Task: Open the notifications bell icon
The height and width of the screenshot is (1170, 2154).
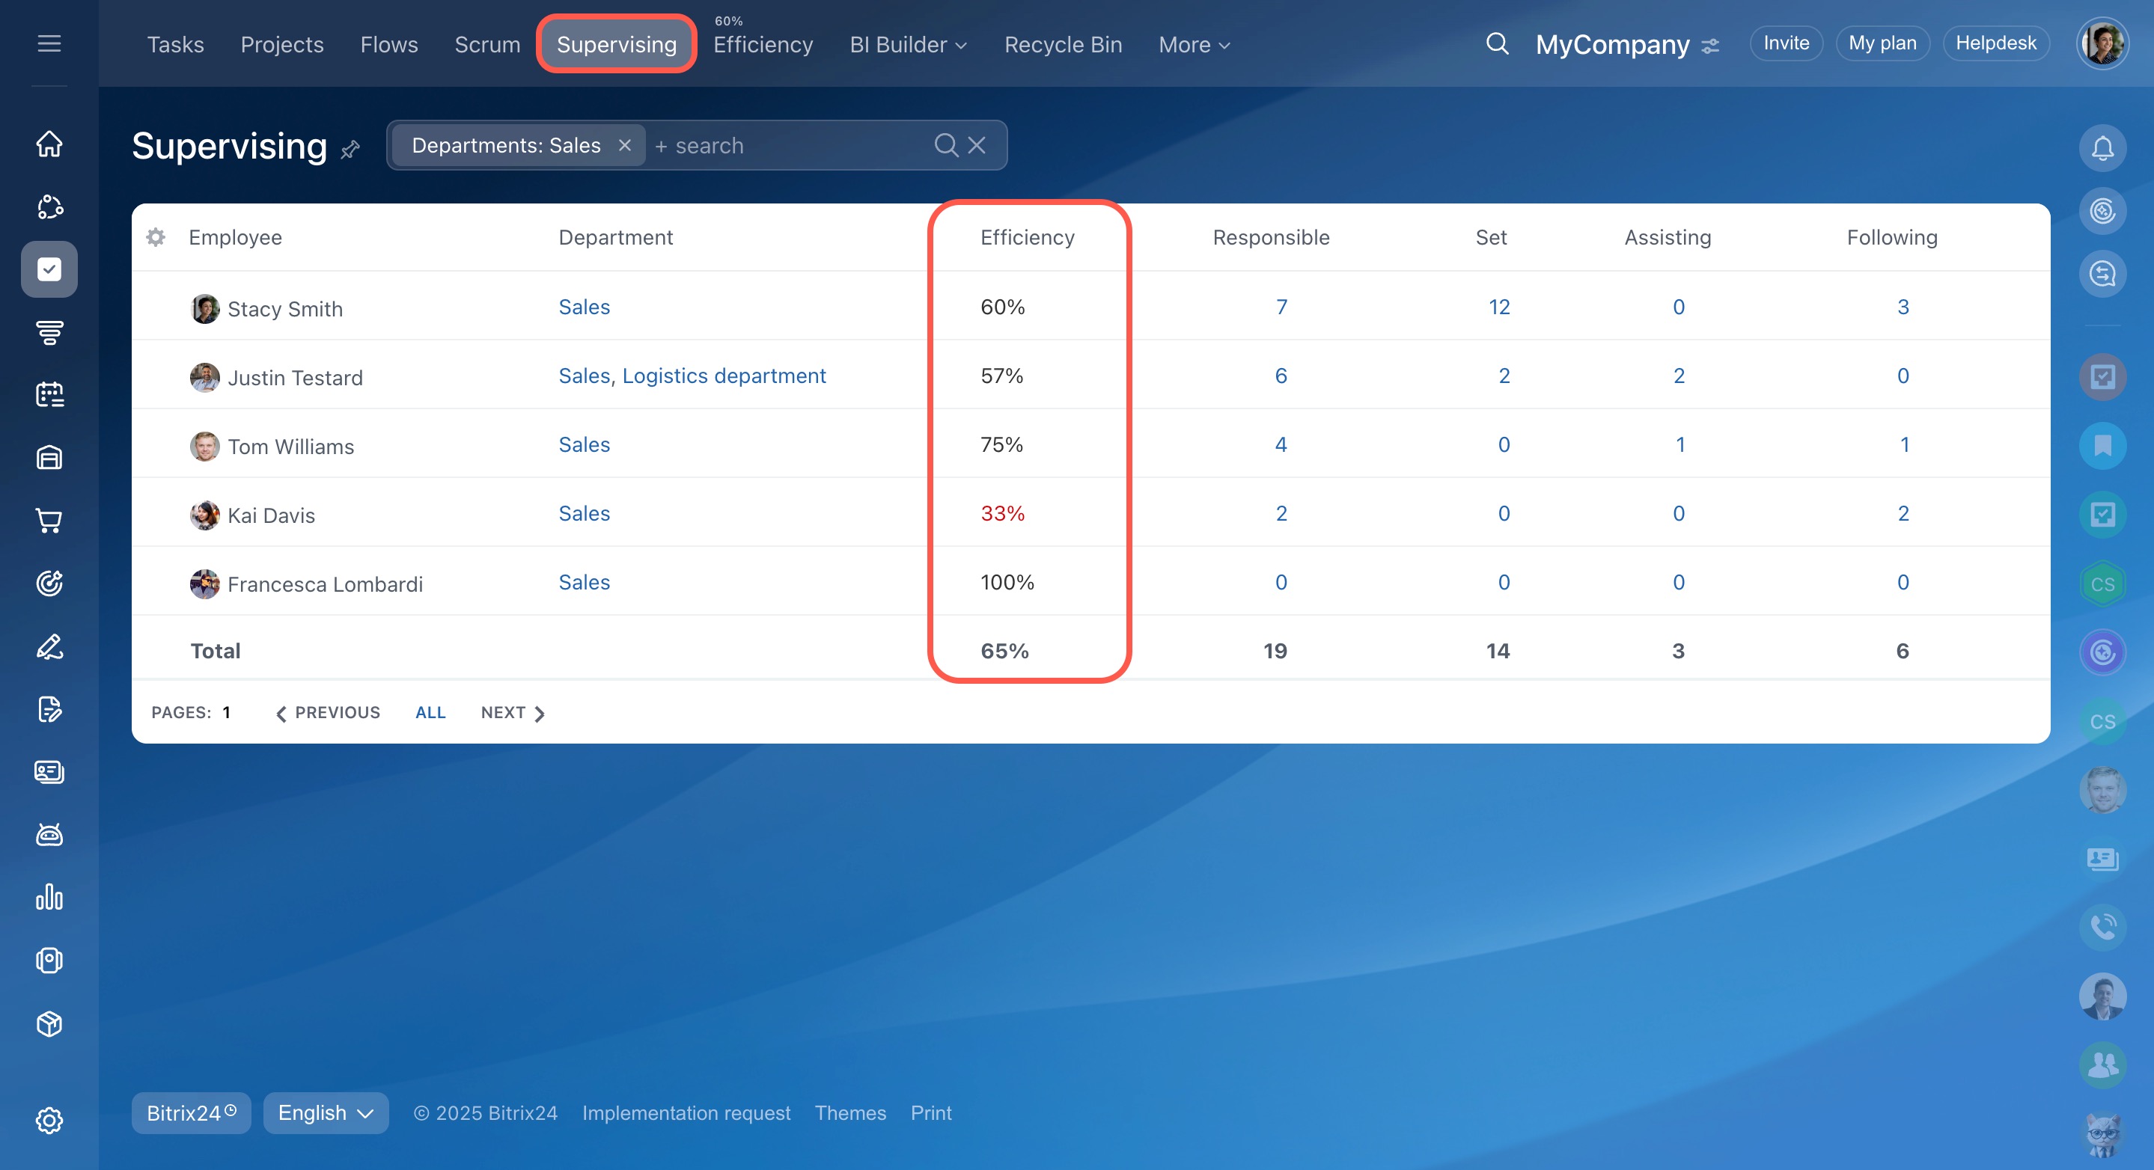Action: click(2102, 149)
